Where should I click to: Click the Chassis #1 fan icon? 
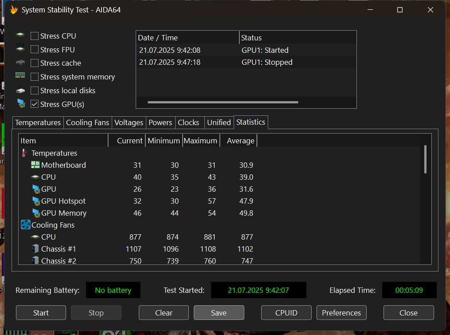coord(35,249)
